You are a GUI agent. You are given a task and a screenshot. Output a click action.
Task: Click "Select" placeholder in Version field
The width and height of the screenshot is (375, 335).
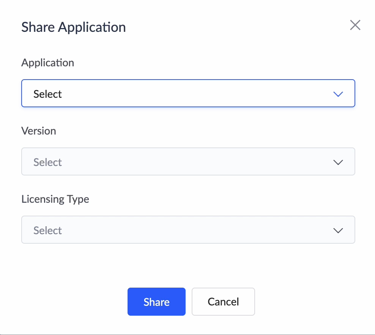click(48, 162)
